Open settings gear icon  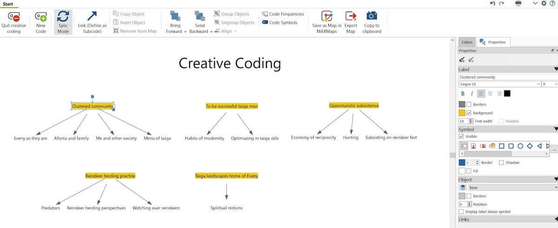545,3
